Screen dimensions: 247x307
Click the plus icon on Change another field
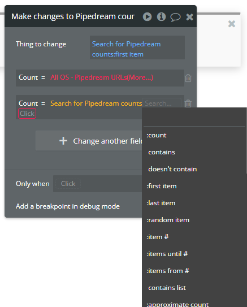63,141
